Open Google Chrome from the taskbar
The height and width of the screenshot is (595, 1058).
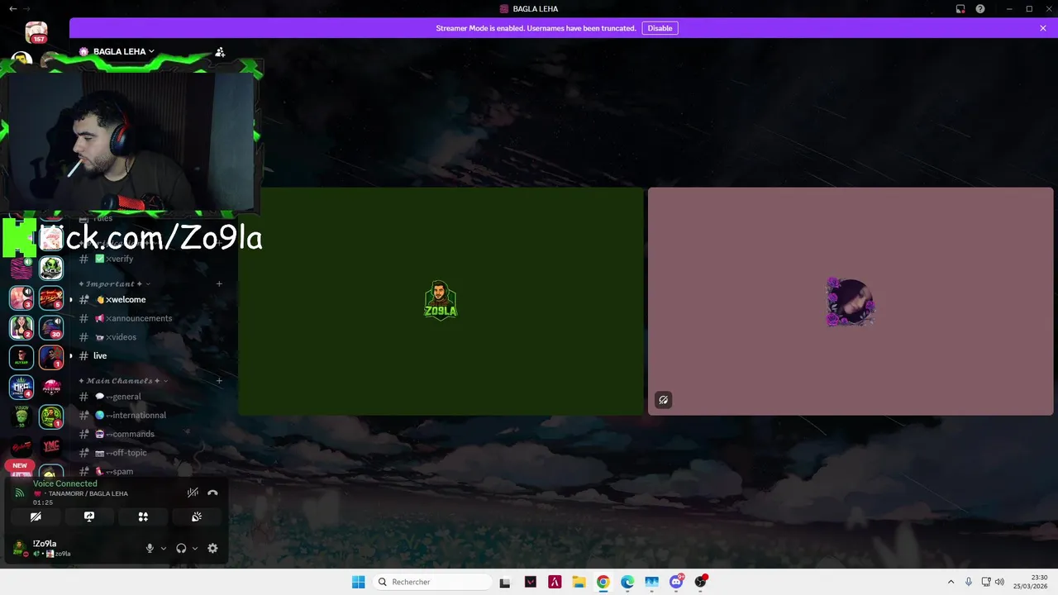[603, 582]
